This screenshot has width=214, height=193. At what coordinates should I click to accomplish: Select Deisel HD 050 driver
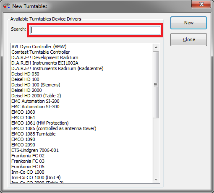(25, 74)
